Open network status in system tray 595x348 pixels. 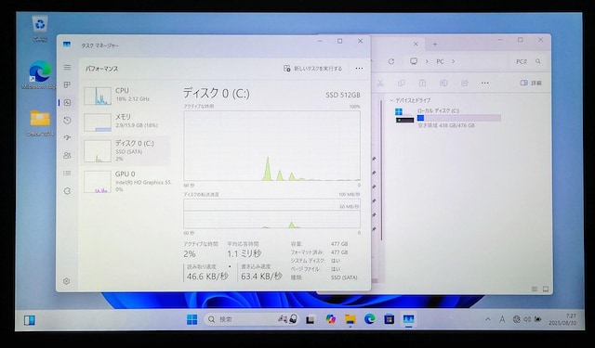(516, 319)
